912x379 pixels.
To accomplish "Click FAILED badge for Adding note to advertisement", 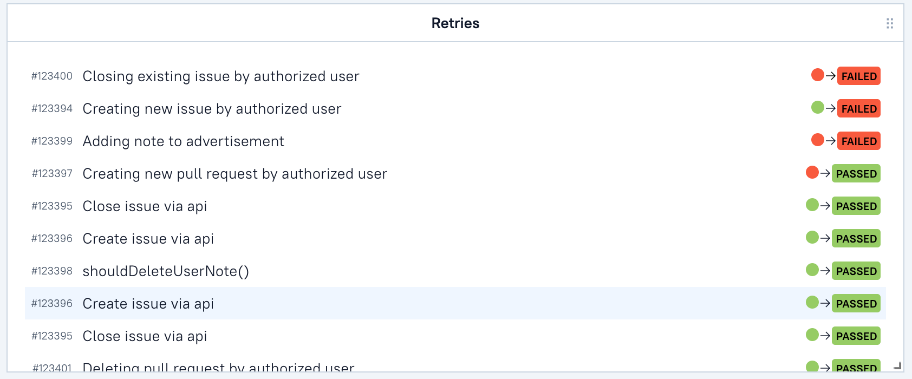I will click(x=858, y=141).
